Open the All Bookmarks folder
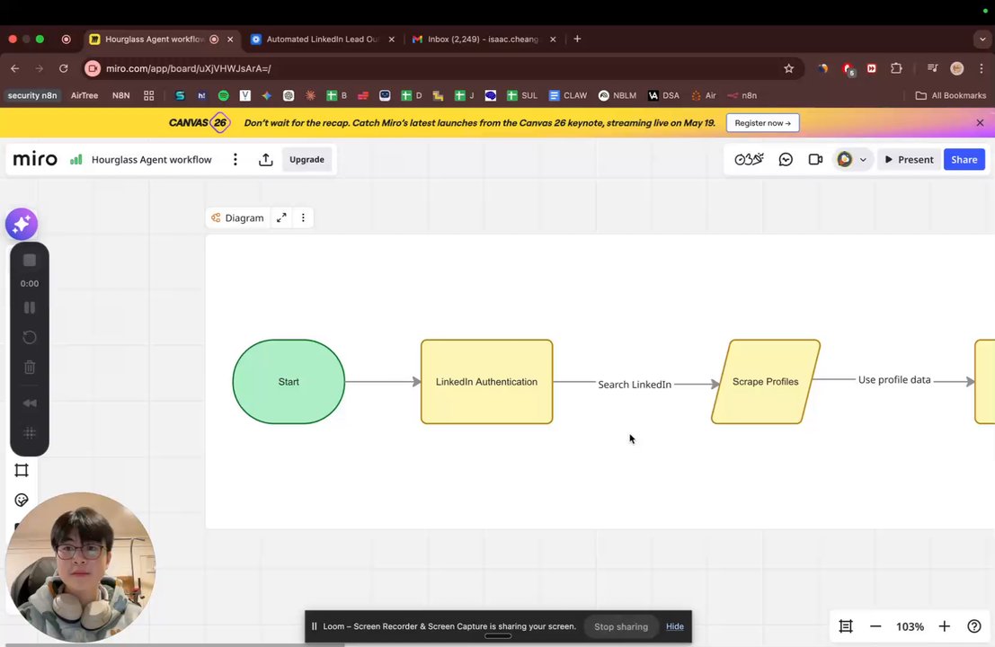The width and height of the screenshot is (995, 647). click(951, 96)
